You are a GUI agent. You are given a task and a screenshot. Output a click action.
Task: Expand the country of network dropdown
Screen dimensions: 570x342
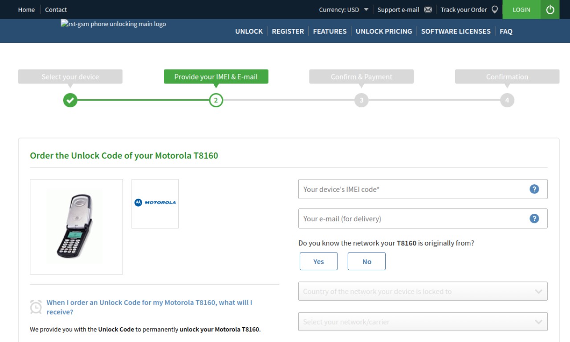coord(423,291)
